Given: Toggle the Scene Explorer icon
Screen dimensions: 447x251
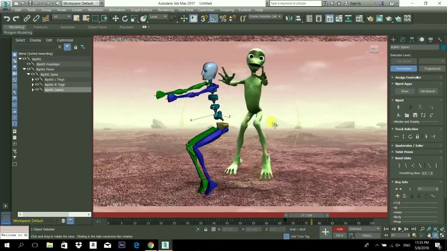Looking at the screenshot, I should 309,18.
